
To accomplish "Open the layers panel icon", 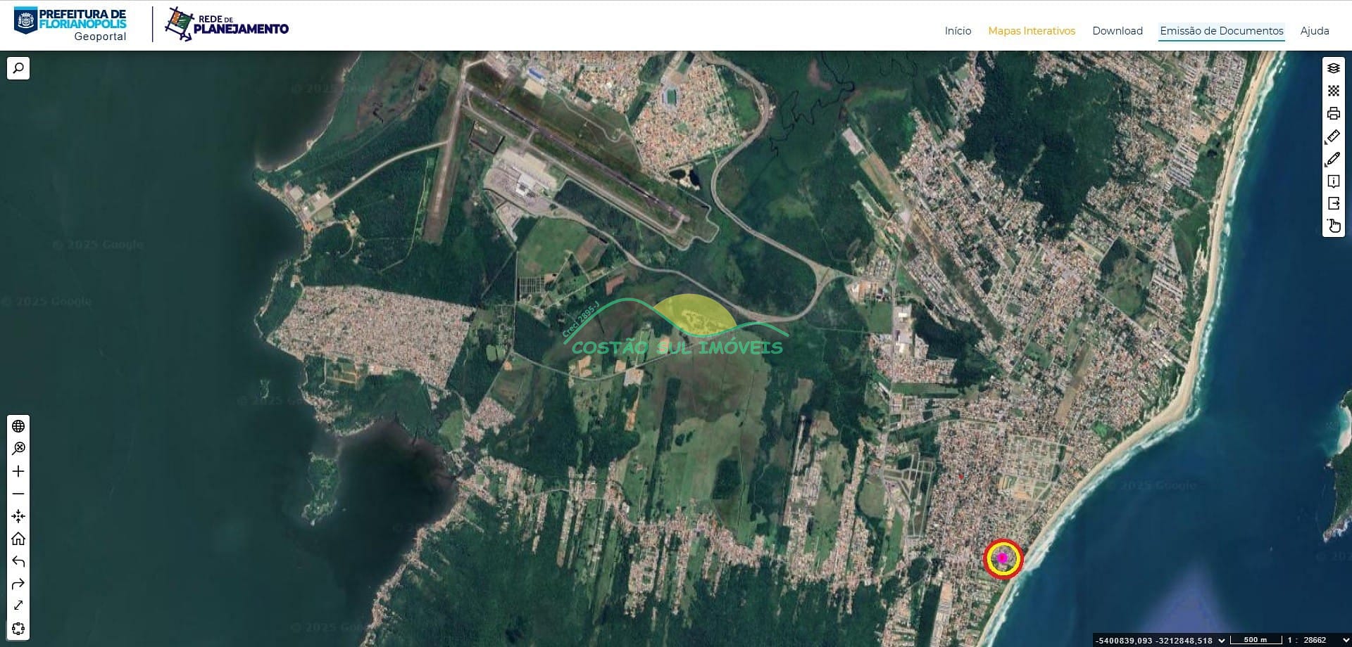I will click(x=1333, y=68).
